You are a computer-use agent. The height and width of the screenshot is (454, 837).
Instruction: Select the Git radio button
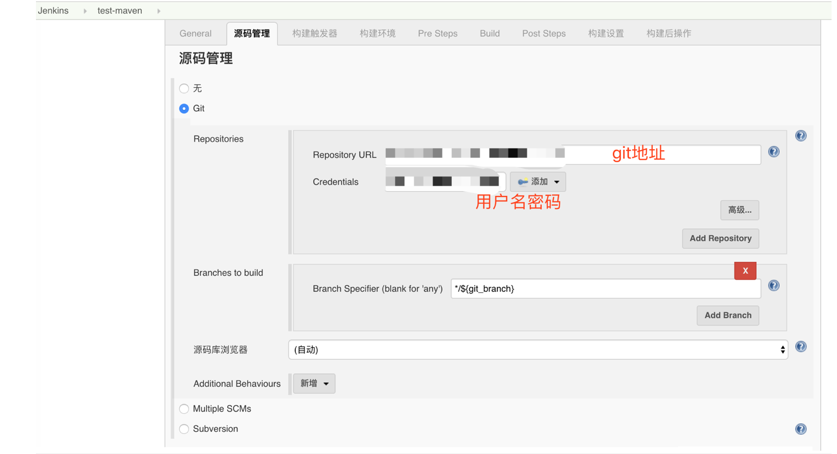pos(184,108)
